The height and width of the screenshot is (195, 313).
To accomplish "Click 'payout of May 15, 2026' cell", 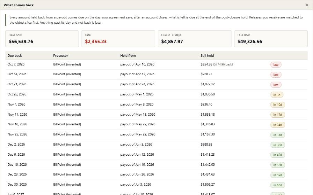I will [138, 115].
